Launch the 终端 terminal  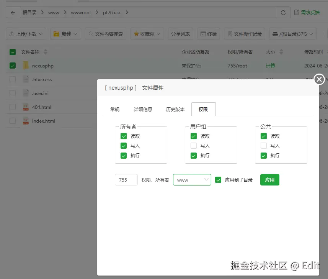pyautogui.click(x=209, y=34)
